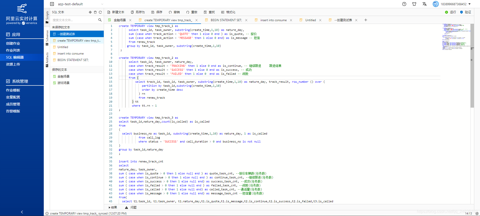The image size is (480, 216).
Task: Select SQL 编辑器 in sidebar
Action: (22, 57)
